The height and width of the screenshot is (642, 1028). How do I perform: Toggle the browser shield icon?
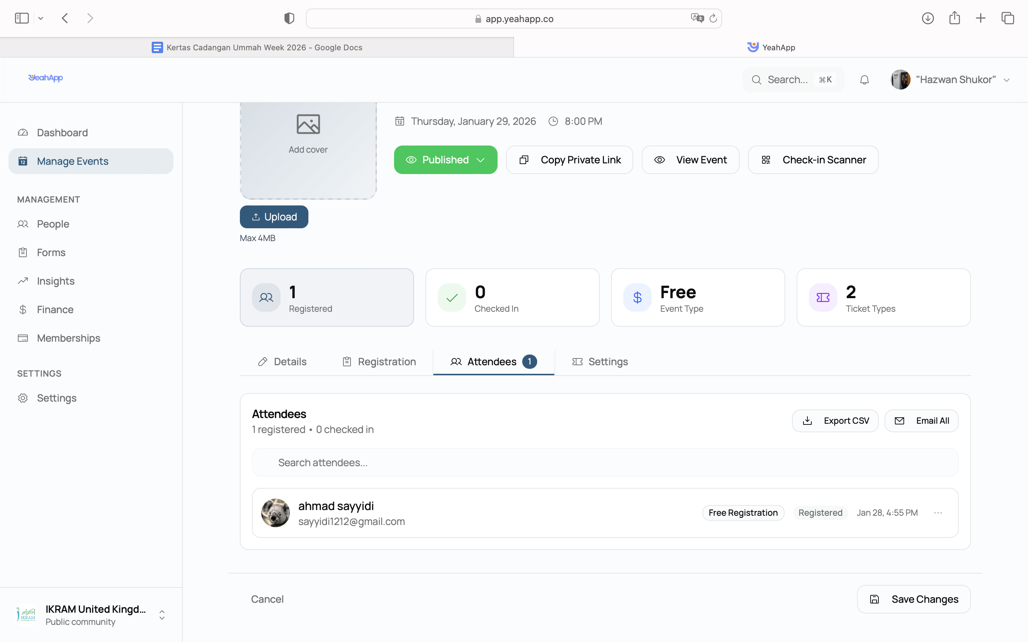point(289,18)
